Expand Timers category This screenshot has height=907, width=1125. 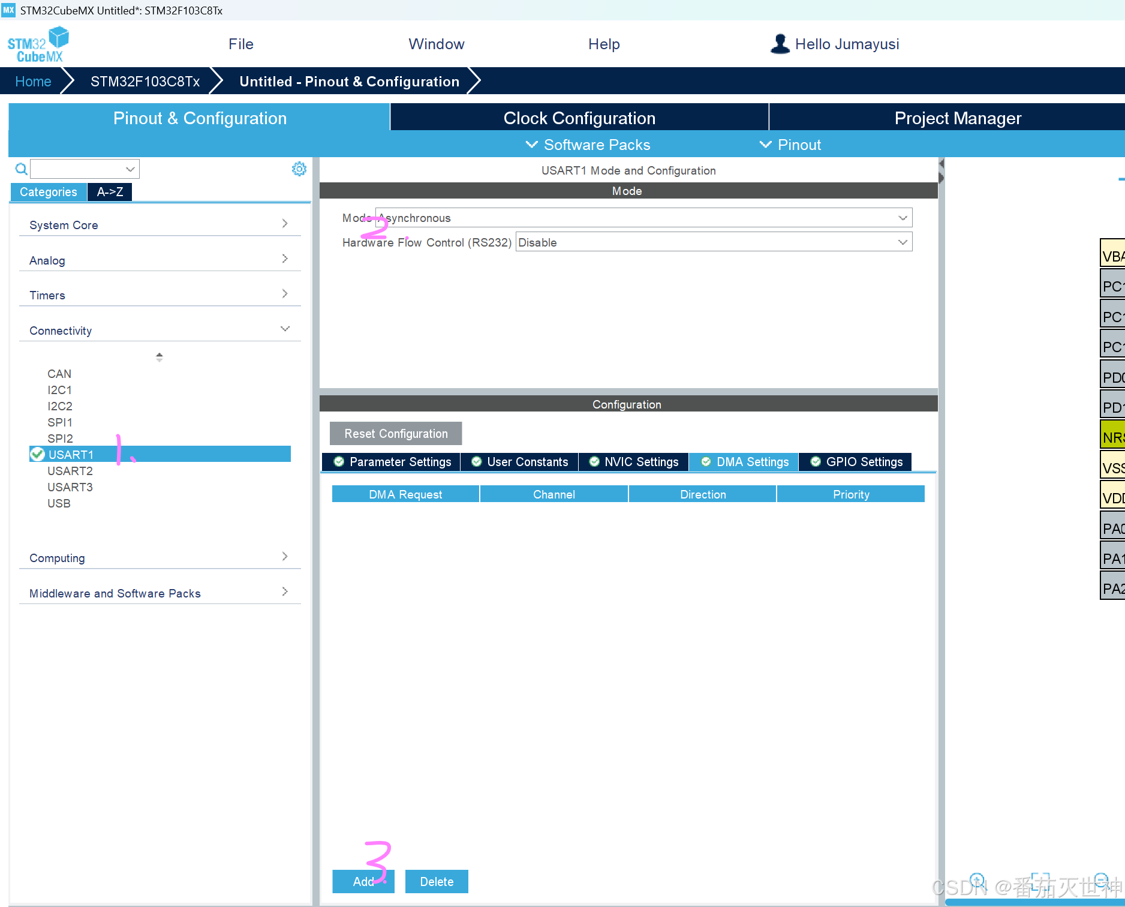[160, 295]
